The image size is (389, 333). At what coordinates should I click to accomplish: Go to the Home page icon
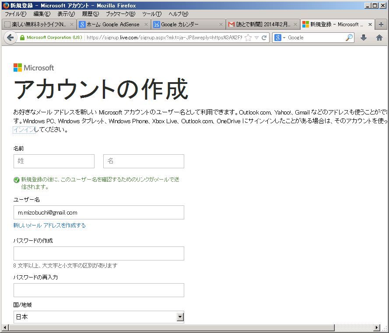tap(379, 38)
